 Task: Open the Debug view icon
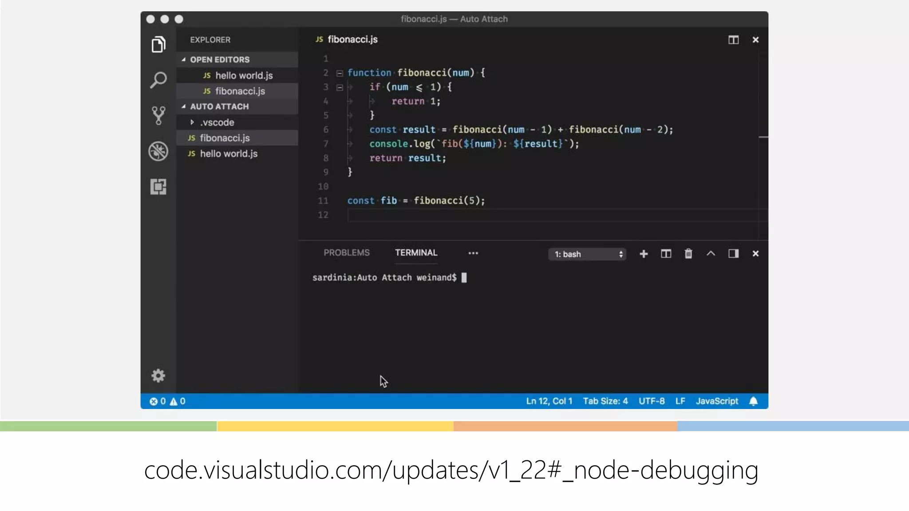pos(158,151)
